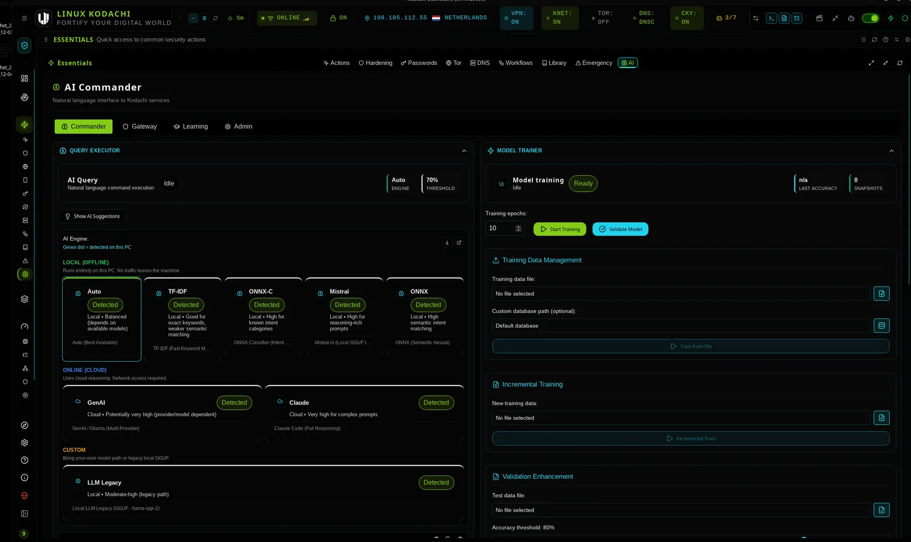
Task: Toggle the CKY ON status pill
Action: 687,18
